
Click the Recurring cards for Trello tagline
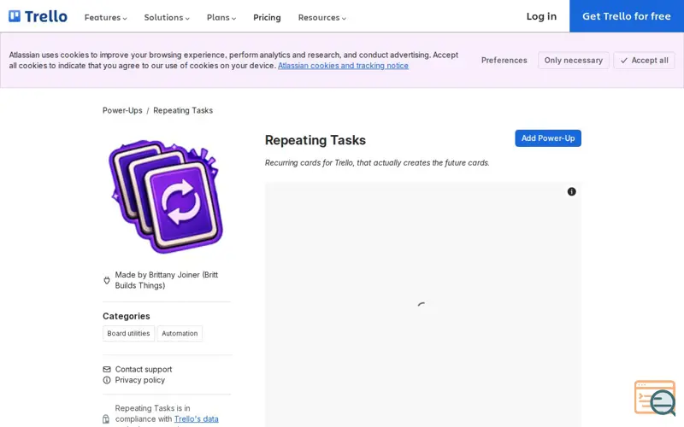click(x=377, y=163)
